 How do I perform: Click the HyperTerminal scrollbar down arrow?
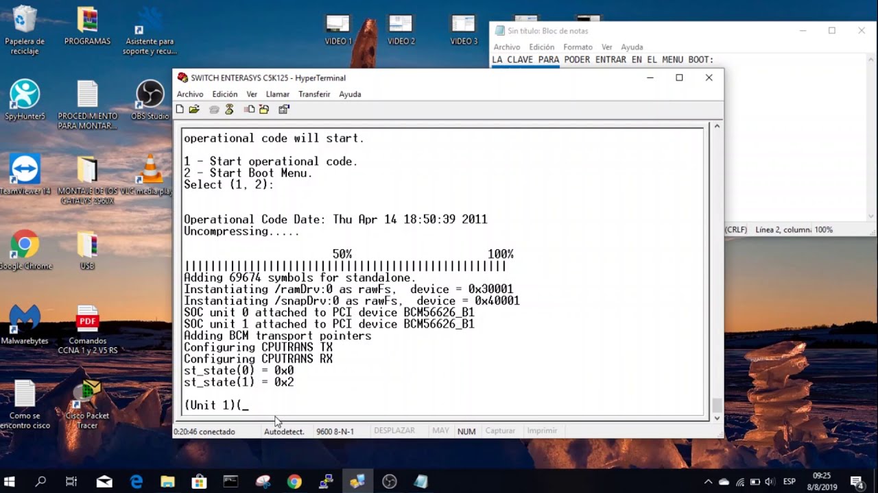coord(717,418)
